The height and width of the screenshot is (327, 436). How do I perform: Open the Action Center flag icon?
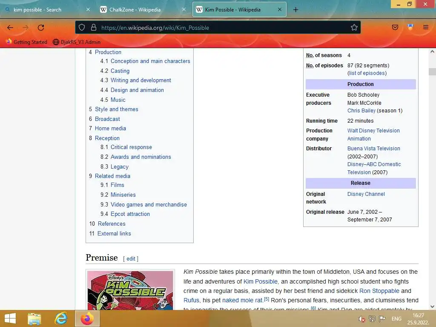point(382,319)
